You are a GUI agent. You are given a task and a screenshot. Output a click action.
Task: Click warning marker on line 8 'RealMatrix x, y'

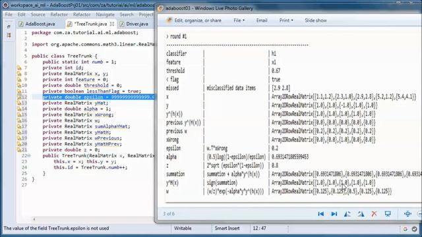click(19, 74)
